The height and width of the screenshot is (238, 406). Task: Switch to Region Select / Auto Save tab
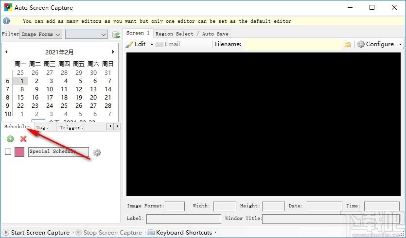(192, 34)
